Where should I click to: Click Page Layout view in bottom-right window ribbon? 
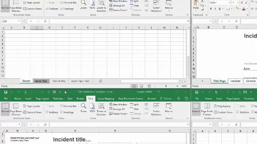(222, 106)
